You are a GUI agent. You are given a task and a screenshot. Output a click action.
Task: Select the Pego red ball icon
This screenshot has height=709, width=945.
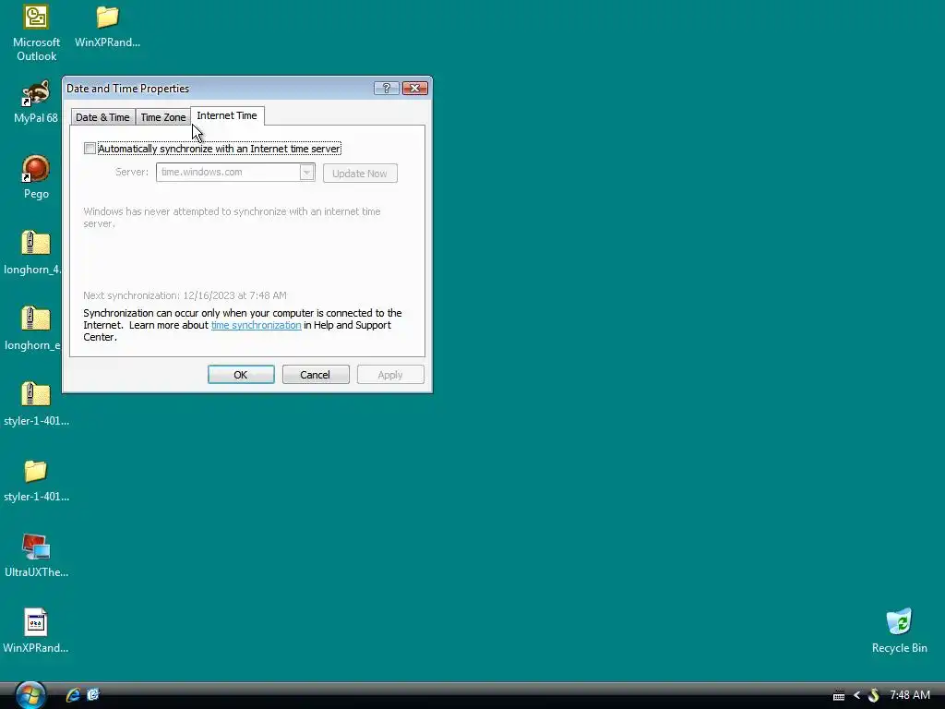pyautogui.click(x=36, y=169)
